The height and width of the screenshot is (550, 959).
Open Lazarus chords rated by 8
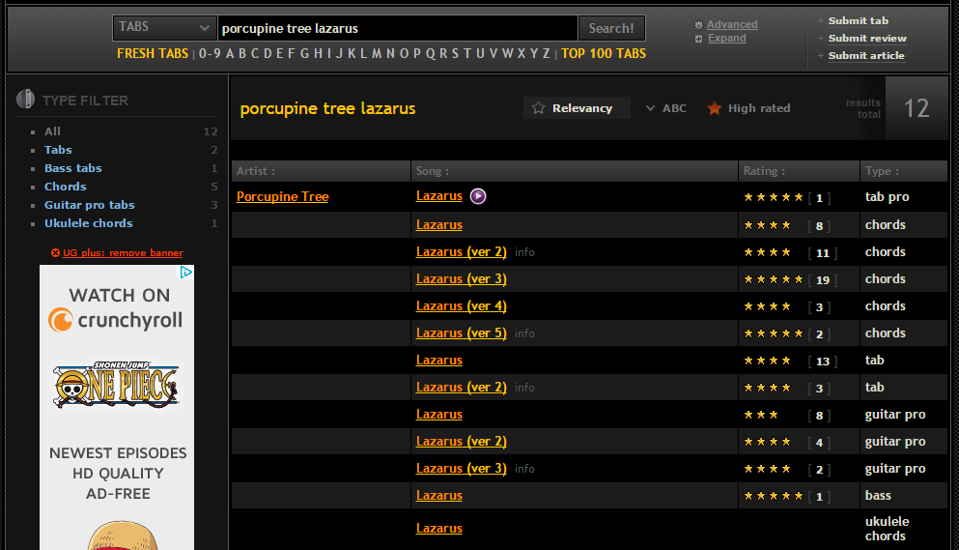[x=439, y=225]
